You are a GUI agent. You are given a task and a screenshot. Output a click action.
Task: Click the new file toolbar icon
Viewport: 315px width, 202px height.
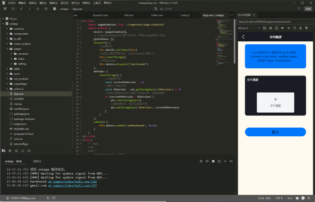click(x=5, y=9)
